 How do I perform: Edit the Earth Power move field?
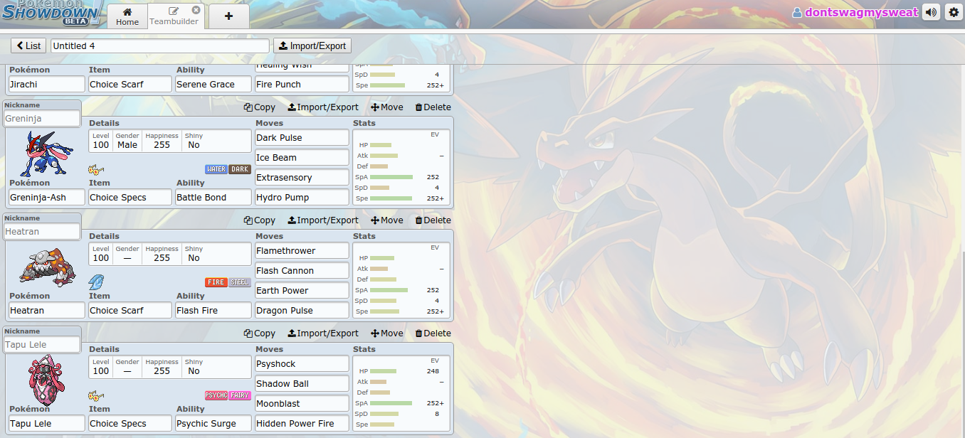[302, 291]
